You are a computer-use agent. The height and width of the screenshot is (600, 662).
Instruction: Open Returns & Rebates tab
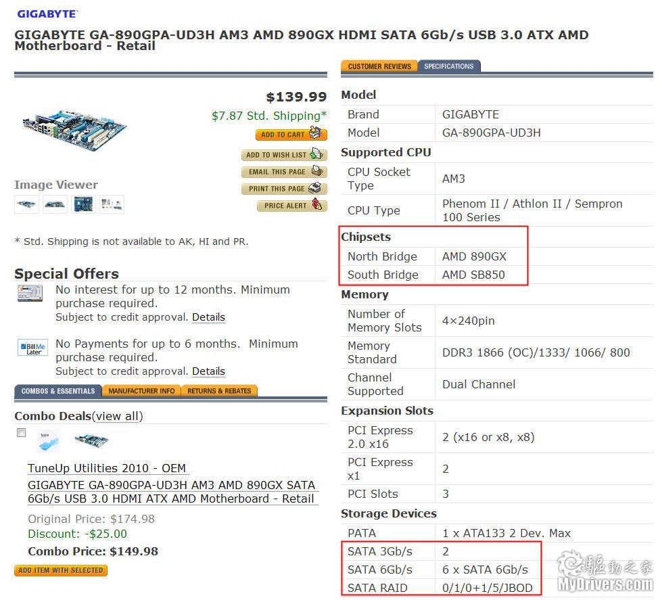coord(219,391)
